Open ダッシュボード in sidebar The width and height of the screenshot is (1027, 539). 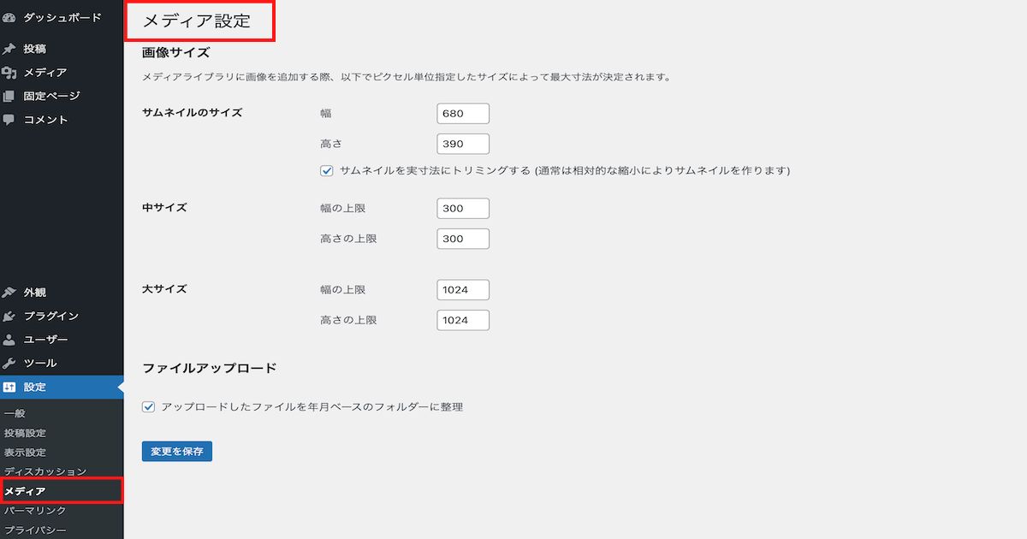point(62,17)
